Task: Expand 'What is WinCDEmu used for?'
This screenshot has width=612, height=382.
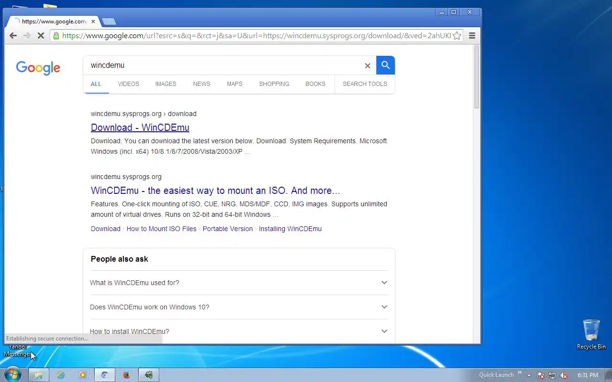Action: click(x=239, y=283)
